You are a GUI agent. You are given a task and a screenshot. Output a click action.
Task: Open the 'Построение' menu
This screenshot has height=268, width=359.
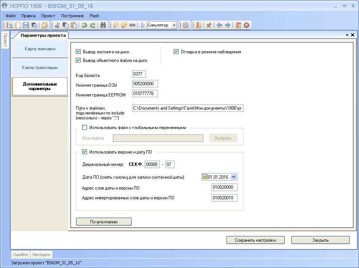point(72,16)
